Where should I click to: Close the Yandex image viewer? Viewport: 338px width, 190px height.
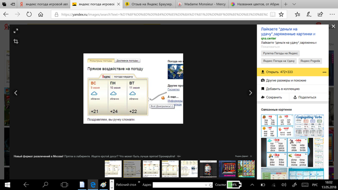(333, 26)
